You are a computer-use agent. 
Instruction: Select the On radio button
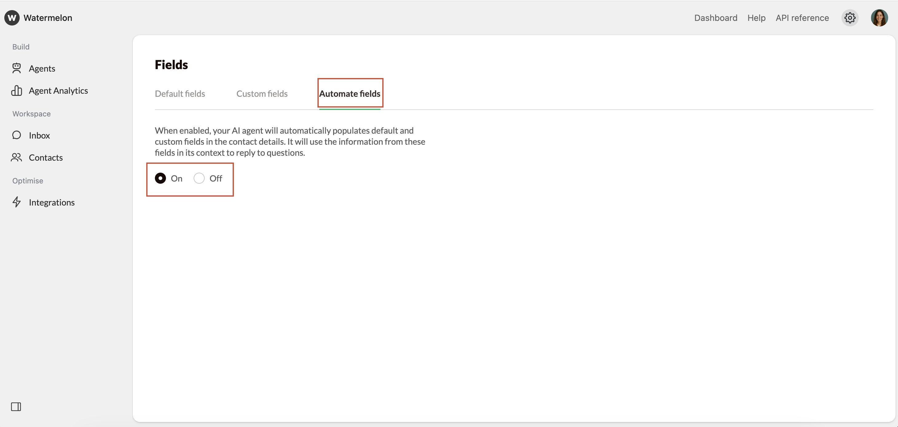coord(160,178)
